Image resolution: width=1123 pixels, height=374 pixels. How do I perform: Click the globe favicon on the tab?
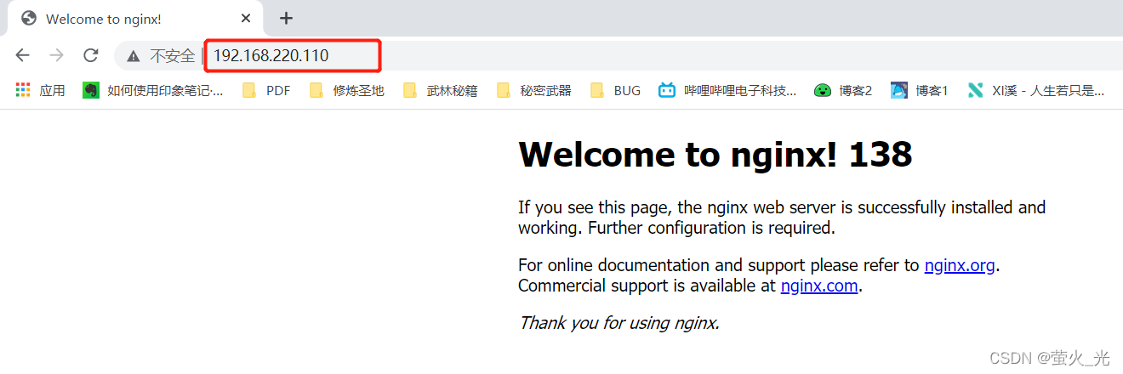(x=29, y=19)
